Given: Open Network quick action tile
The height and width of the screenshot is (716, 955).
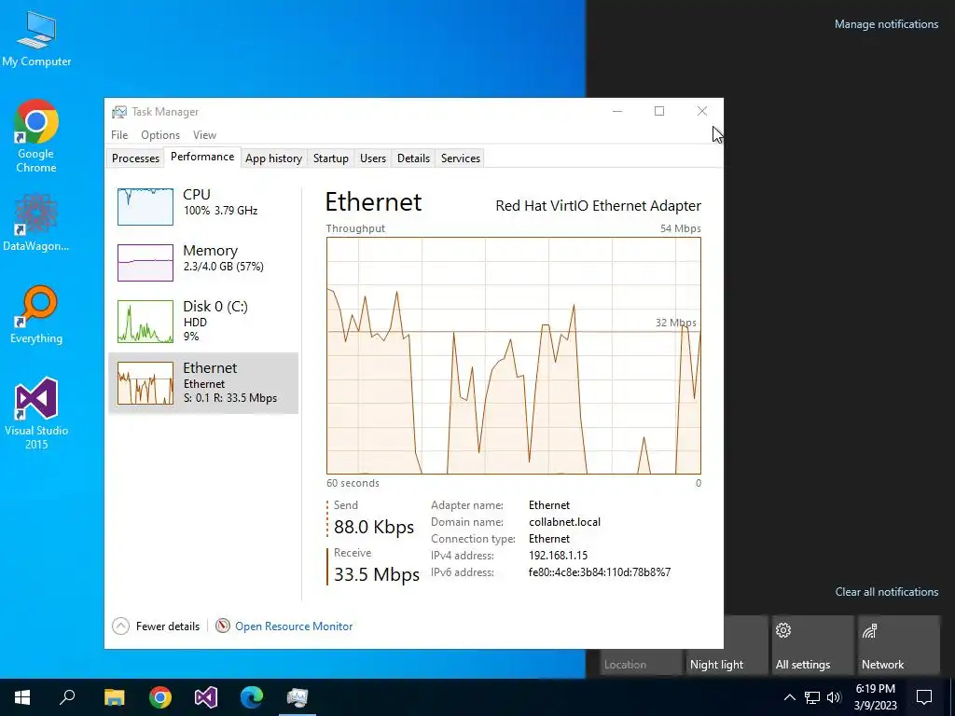Looking at the screenshot, I should [897, 645].
